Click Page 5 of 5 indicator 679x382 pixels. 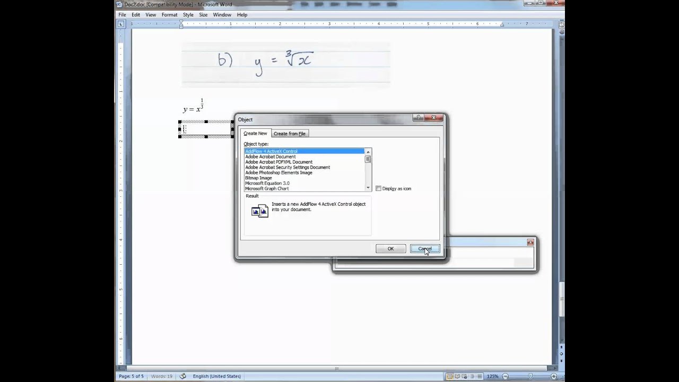tap(131, 376)
